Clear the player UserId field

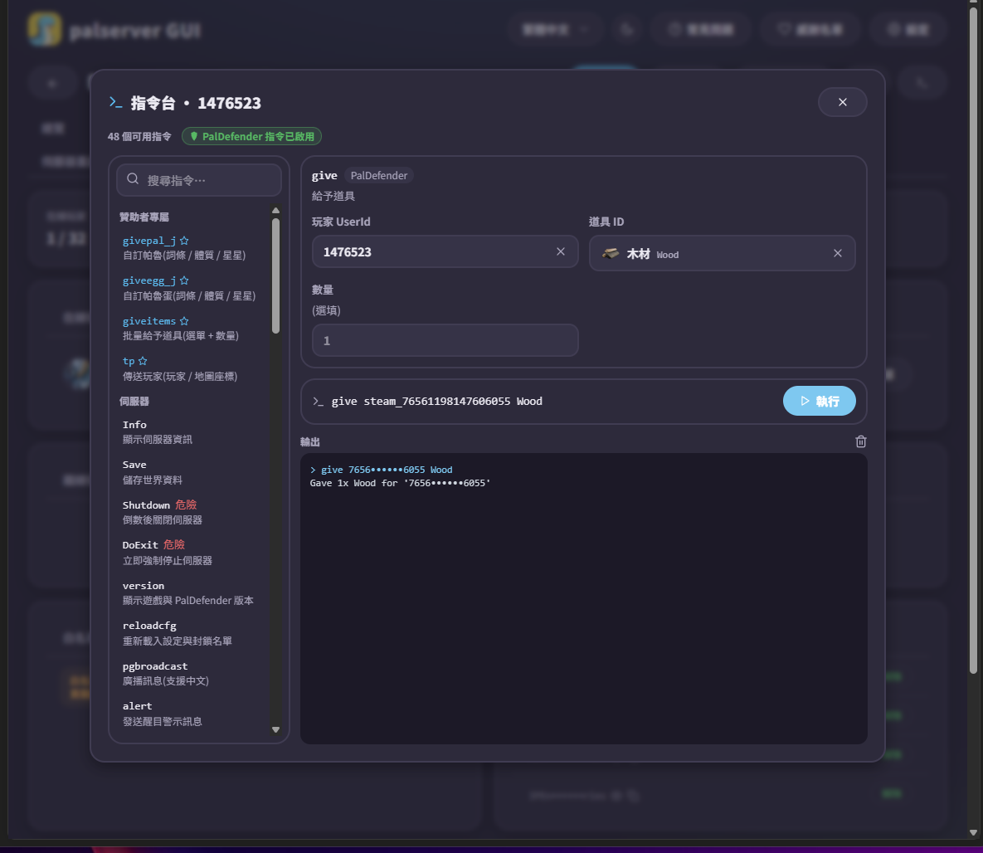pos(561,251)
